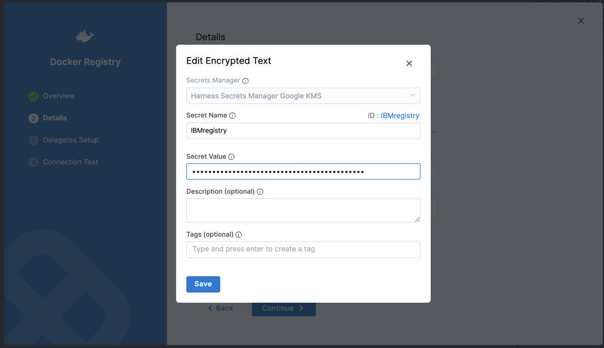Focus the Secret Value password field
604x348 pixels.
pyautogui.click(x=303, y=172)
